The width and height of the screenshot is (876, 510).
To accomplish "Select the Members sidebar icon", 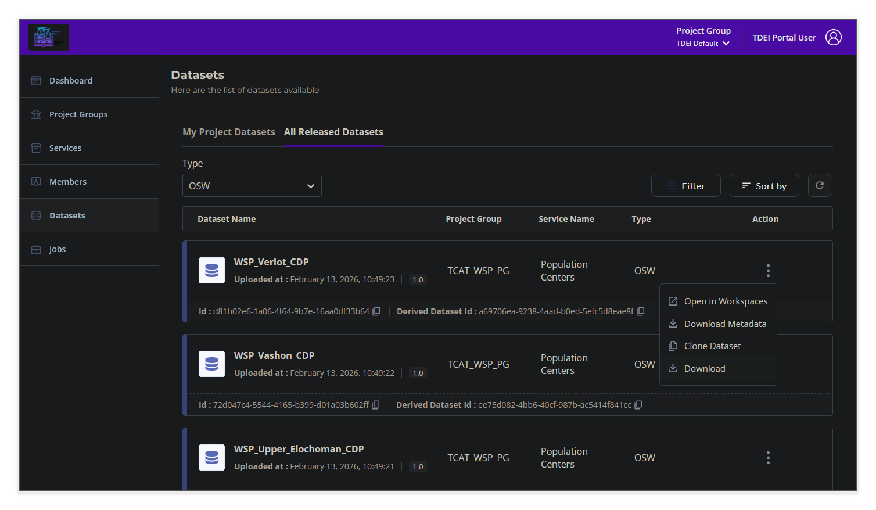I will click(x=36, y=181).
